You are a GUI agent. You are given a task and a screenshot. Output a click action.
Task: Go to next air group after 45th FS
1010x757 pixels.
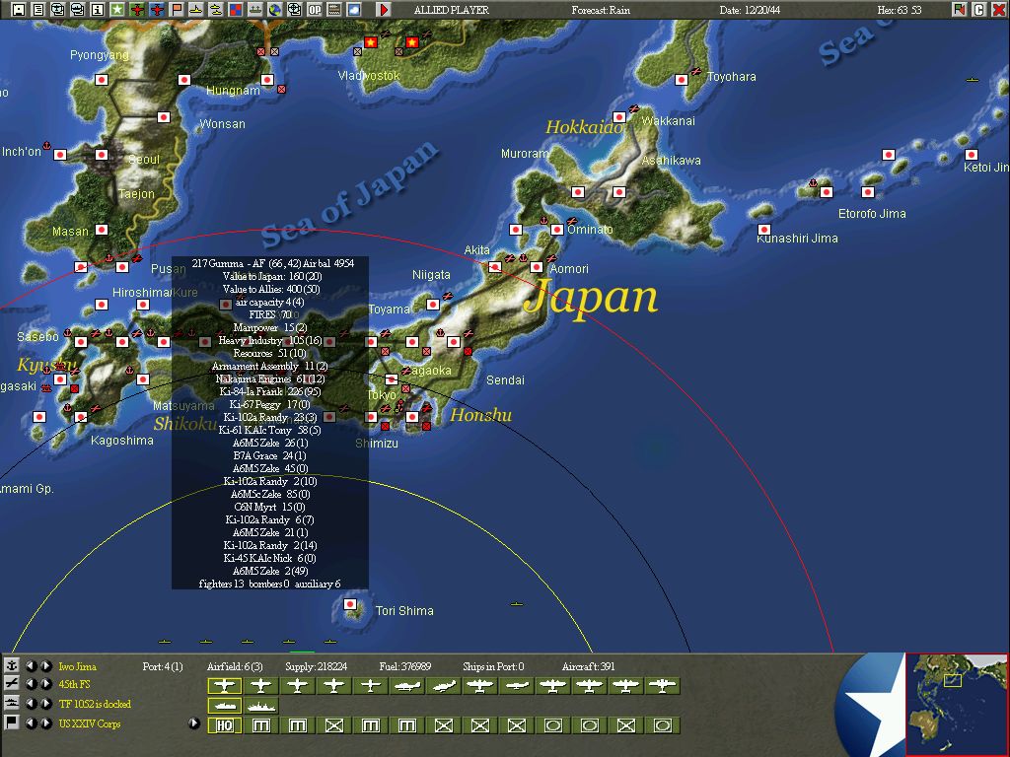click(x=46, y=684)
